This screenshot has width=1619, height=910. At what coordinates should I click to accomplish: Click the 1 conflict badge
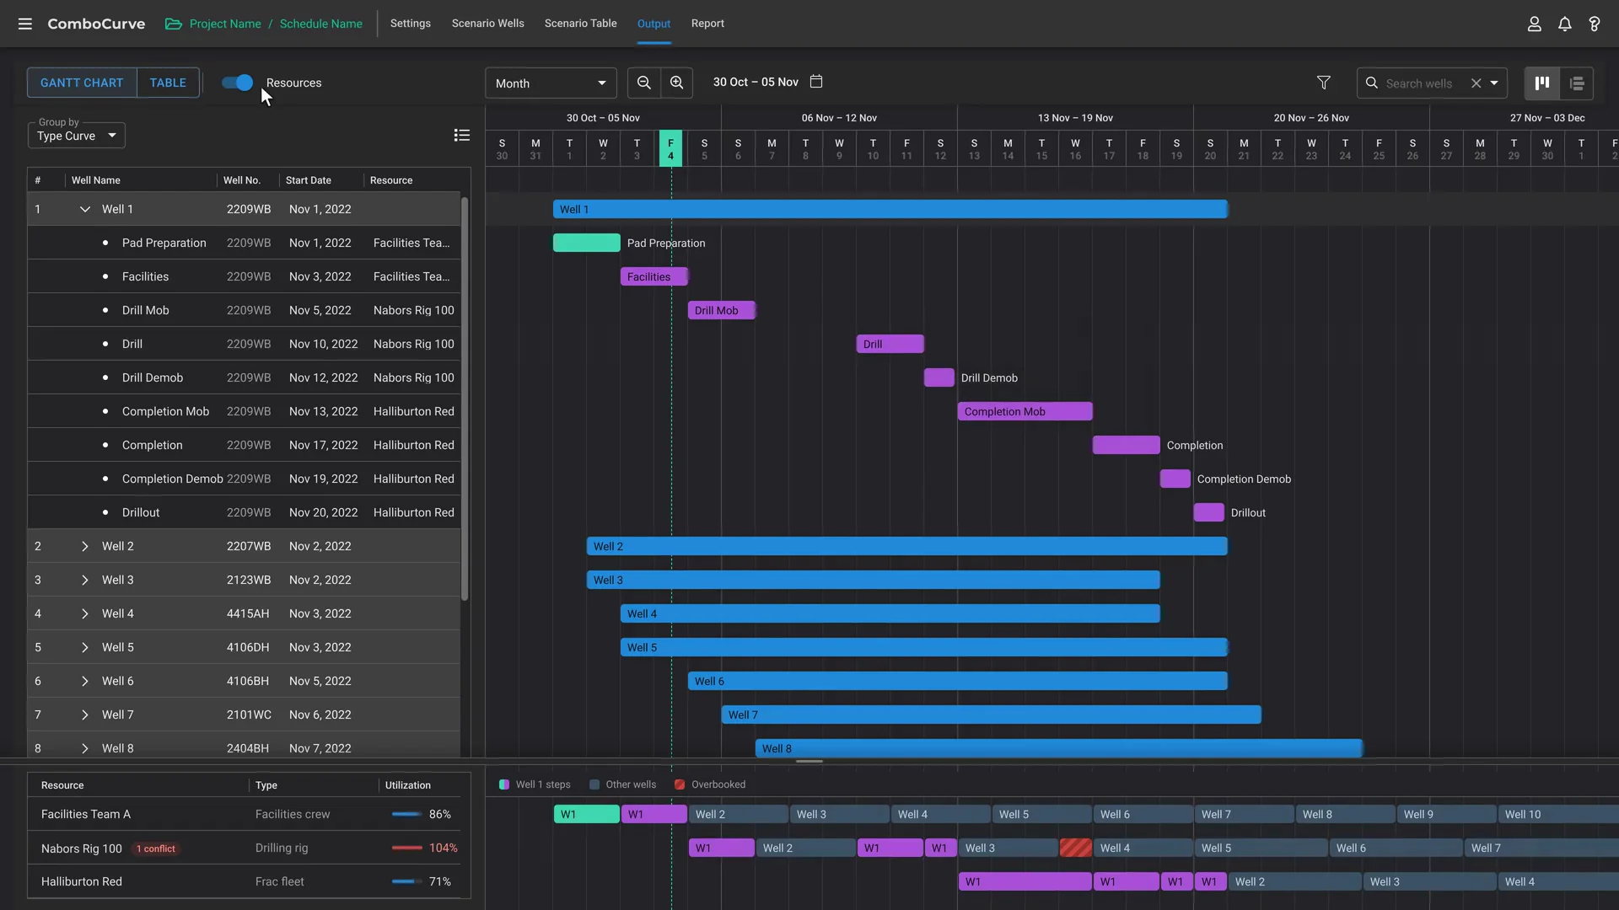tap(156, 848)
